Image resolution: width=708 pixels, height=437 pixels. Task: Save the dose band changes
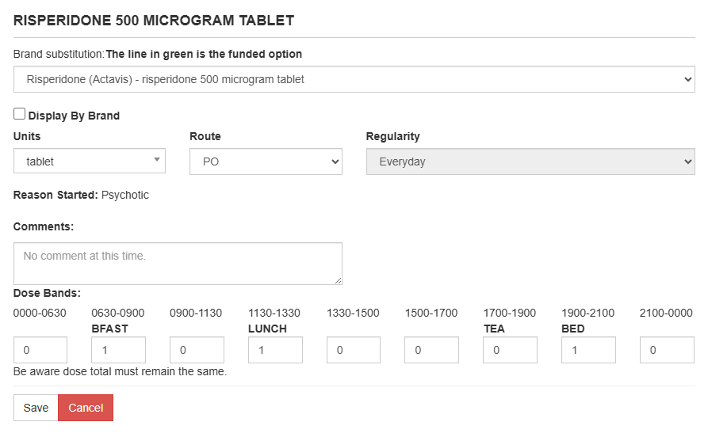tap(36, 408)
